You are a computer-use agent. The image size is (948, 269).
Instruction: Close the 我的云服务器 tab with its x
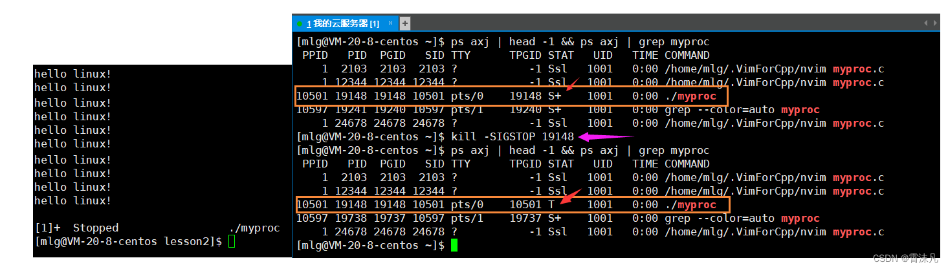pyautogui.click(x=390, y=23)
